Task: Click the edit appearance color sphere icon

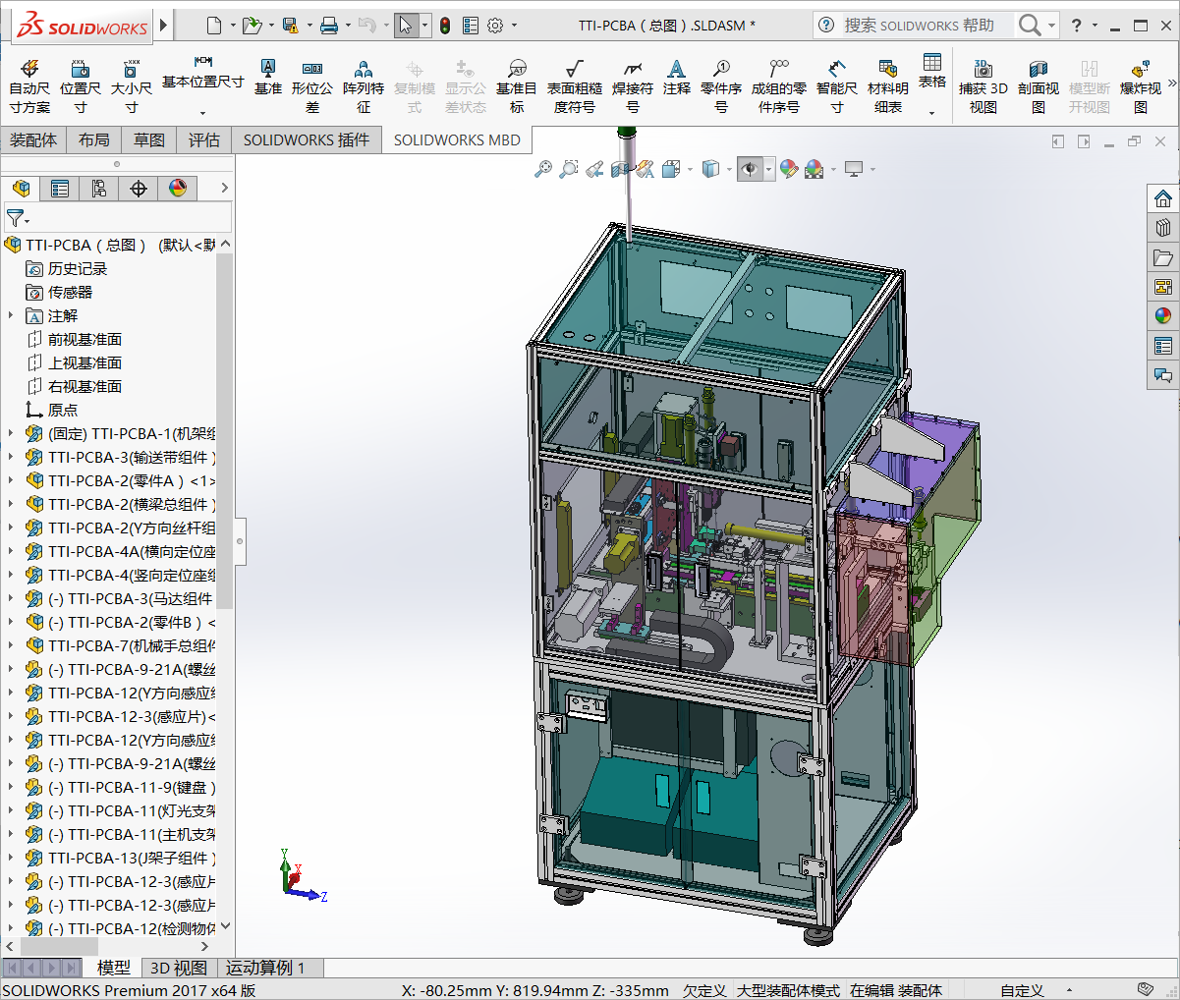Action: point(788,170)
